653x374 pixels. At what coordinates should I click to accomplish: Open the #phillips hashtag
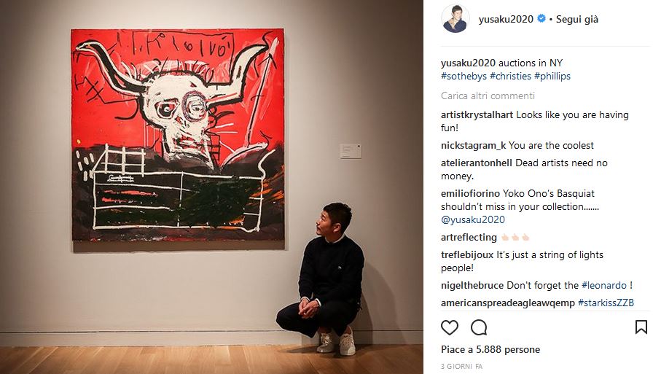click(x=552, y=77)
